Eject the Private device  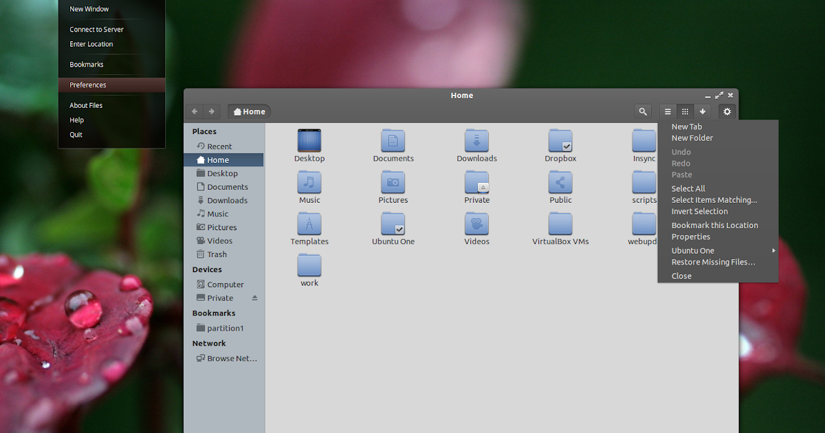click(x=254, y=298)
